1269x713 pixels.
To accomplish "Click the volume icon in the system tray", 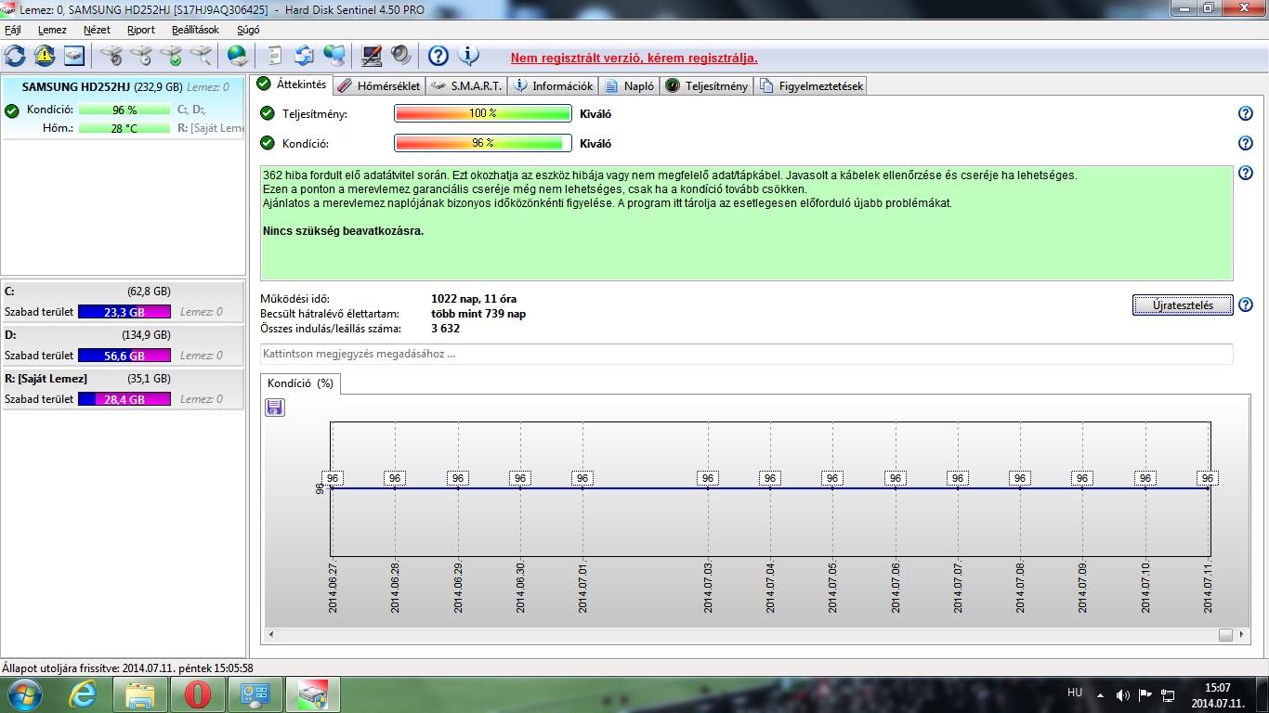I will click(x=1122, y=695).
